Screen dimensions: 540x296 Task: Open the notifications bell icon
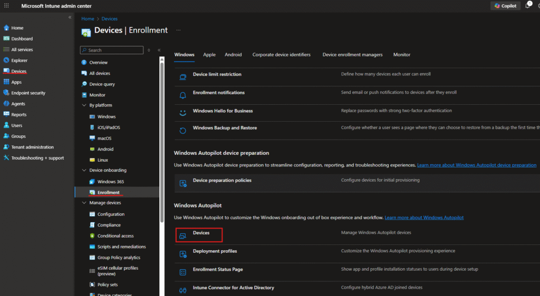(528, 6)
